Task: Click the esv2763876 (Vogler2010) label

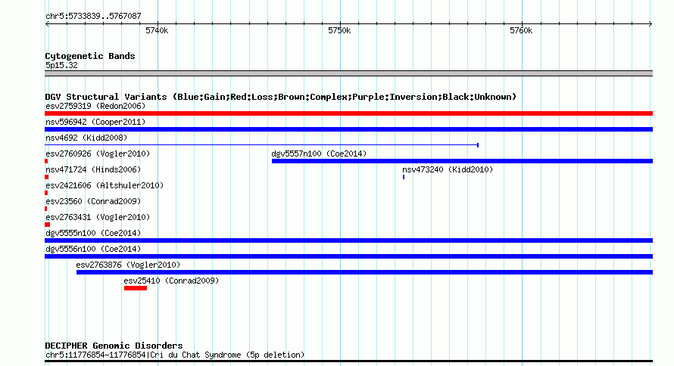Action: tap(128, 265)
